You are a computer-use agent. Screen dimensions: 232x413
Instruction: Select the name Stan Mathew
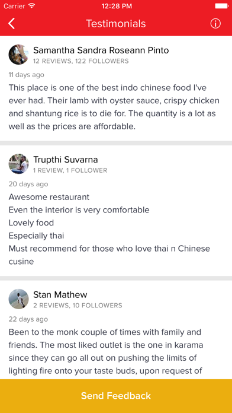pos(60,294)
